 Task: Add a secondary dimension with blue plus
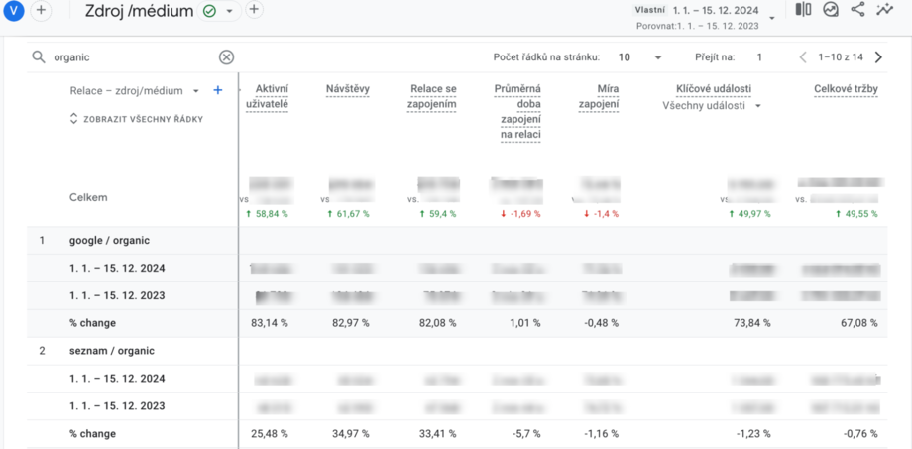point(218,90)
